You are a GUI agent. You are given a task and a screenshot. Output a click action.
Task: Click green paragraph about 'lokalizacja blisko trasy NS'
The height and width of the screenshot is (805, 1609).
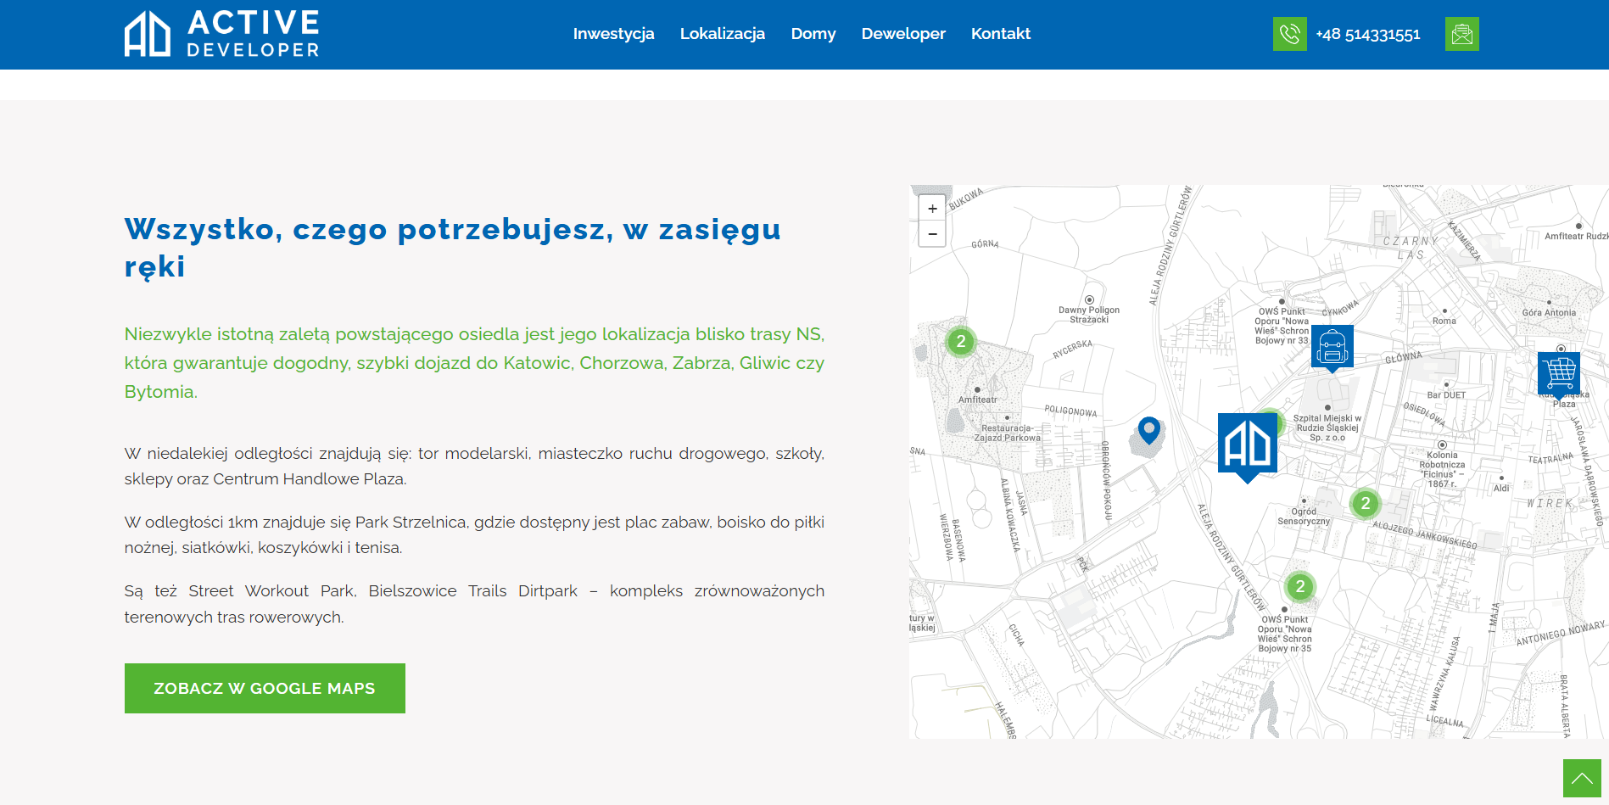click(474, 363)
